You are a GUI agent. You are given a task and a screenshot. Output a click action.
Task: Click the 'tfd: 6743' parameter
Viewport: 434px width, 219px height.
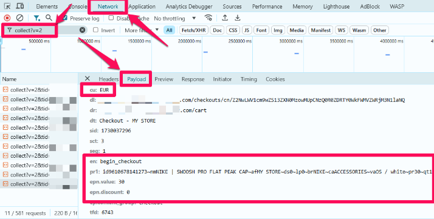102,212
